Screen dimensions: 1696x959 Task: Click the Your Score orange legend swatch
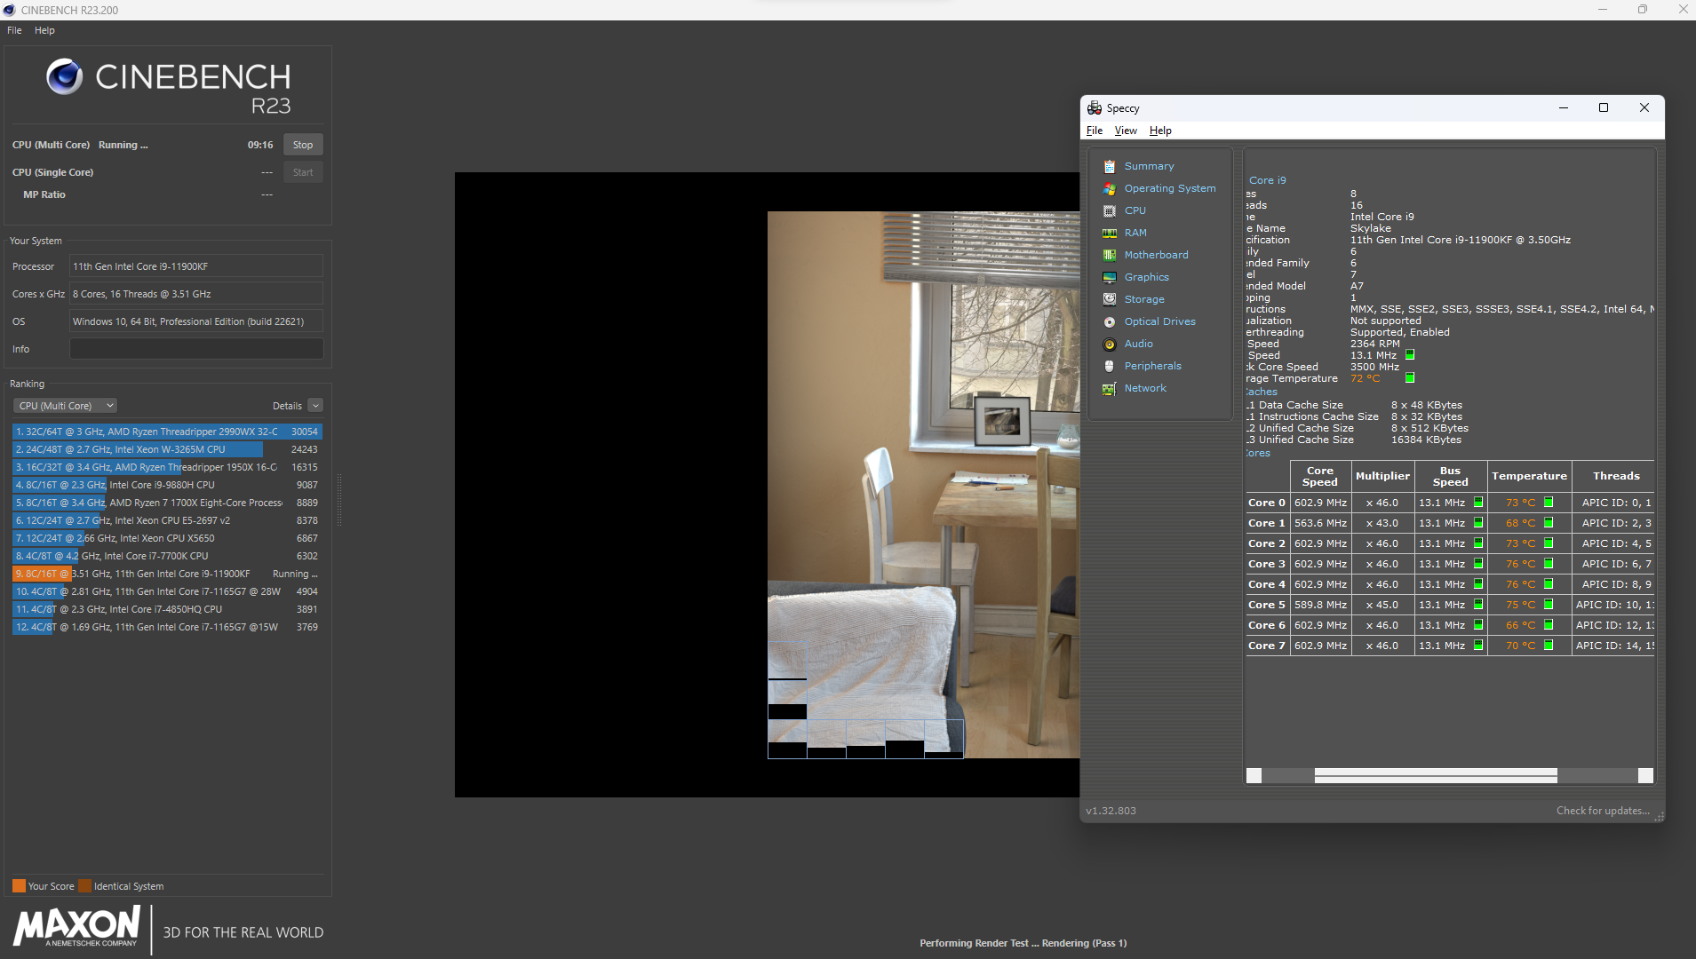click(x=19, y=886)
